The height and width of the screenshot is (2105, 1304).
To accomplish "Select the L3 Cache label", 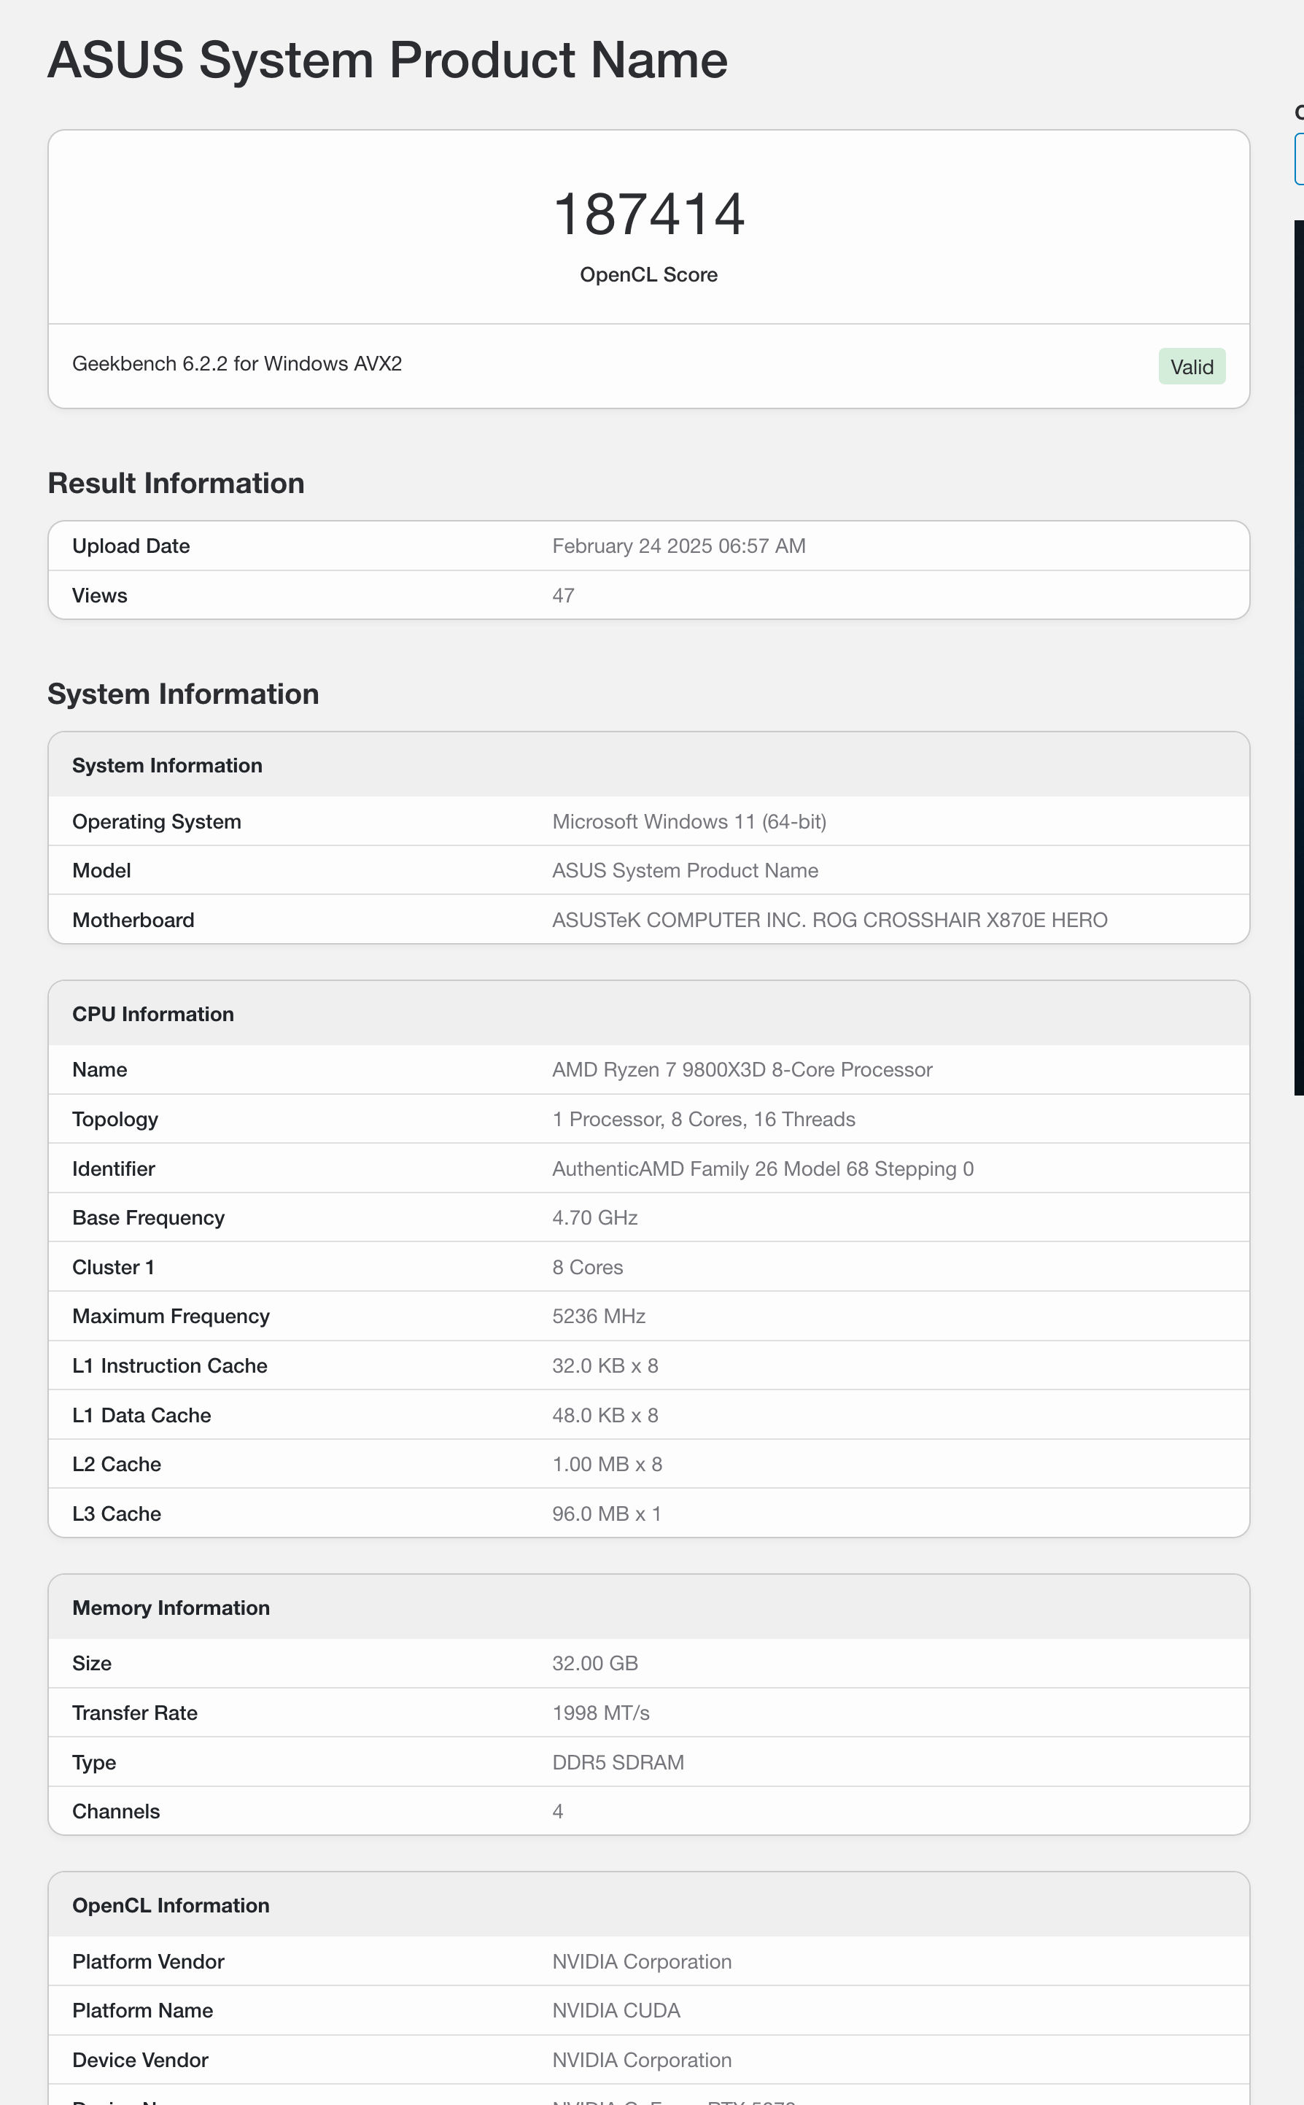I will (117, 1513).
